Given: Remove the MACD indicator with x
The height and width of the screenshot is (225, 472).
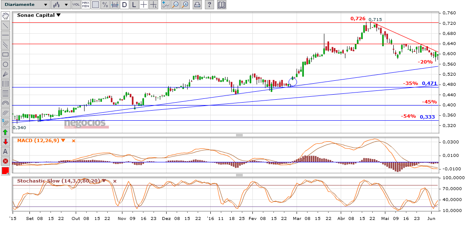Looking at the screenshot, I should tap(73, 140).
